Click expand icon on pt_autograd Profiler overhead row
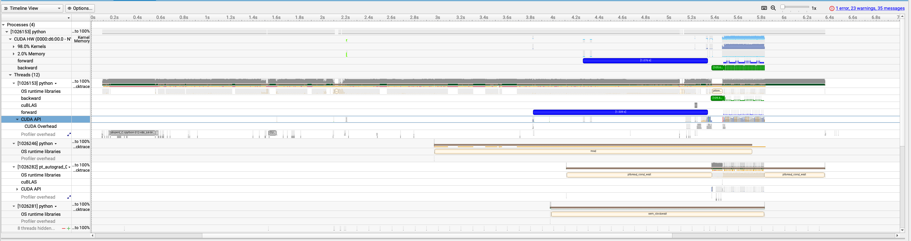 tap(69, 197)
